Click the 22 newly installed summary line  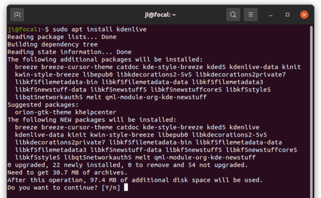point(127,165)
